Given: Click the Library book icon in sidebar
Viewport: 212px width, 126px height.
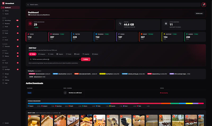Looking at the screenshot, I should click(x=3, y=11).
